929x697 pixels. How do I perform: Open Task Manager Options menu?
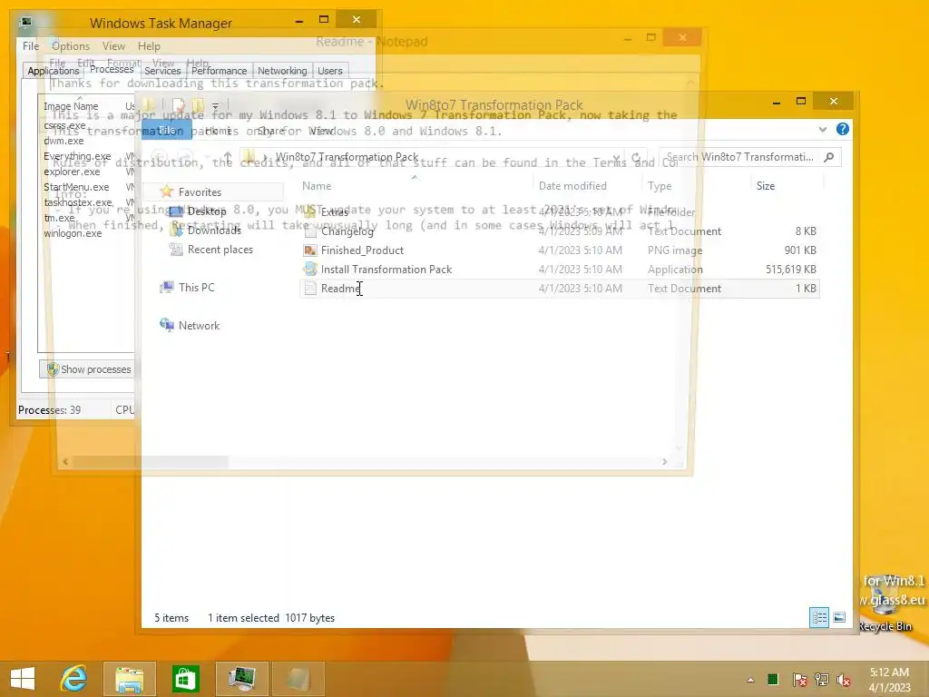pyautogui.click(x=71, y=45)
